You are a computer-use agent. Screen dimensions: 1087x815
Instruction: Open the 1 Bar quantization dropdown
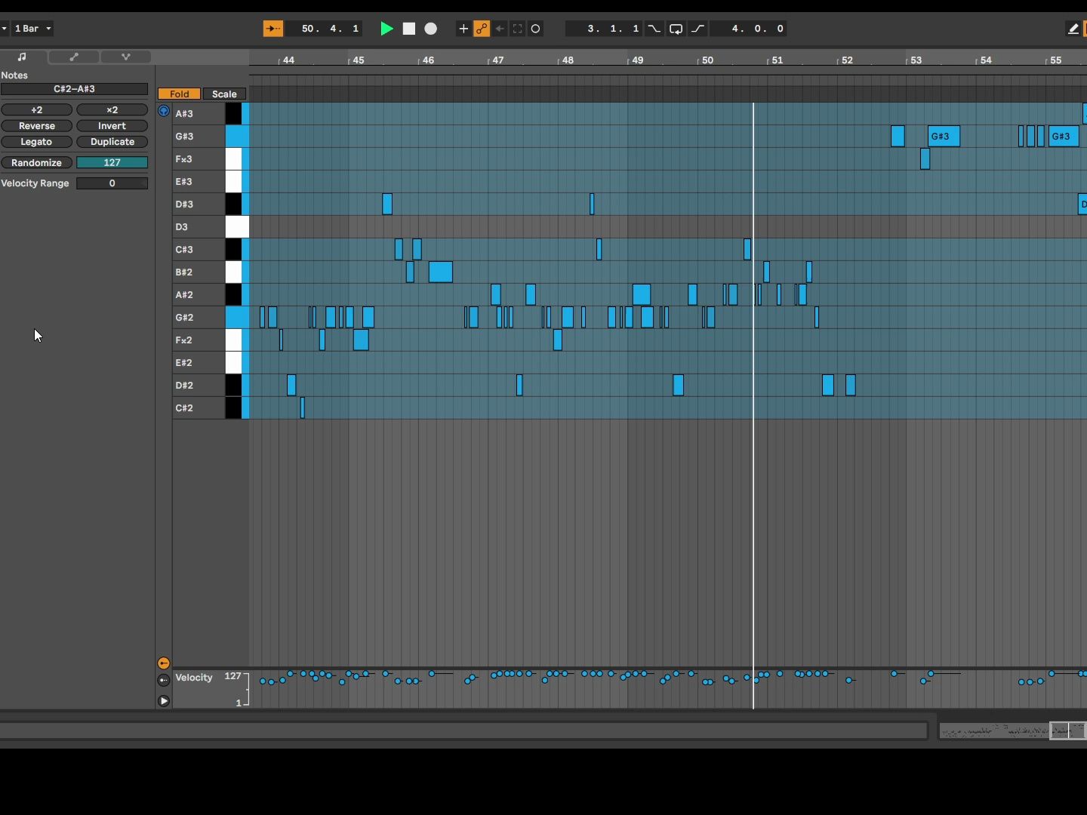(x=32, y=29)
